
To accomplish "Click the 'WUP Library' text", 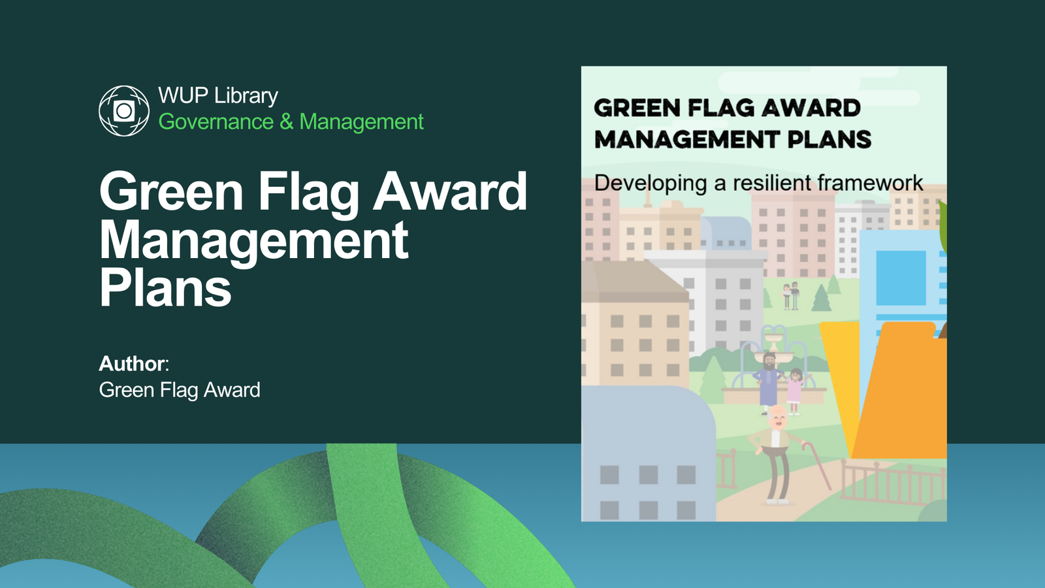I will tap(218, 96).
